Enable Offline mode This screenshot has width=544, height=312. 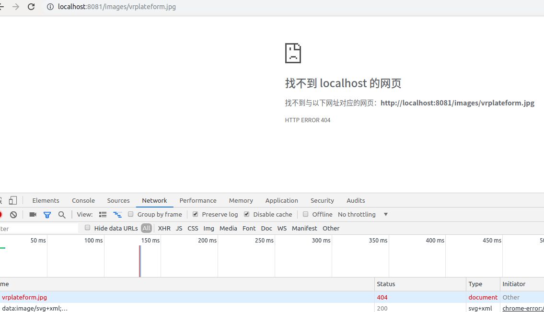[305, 214]
